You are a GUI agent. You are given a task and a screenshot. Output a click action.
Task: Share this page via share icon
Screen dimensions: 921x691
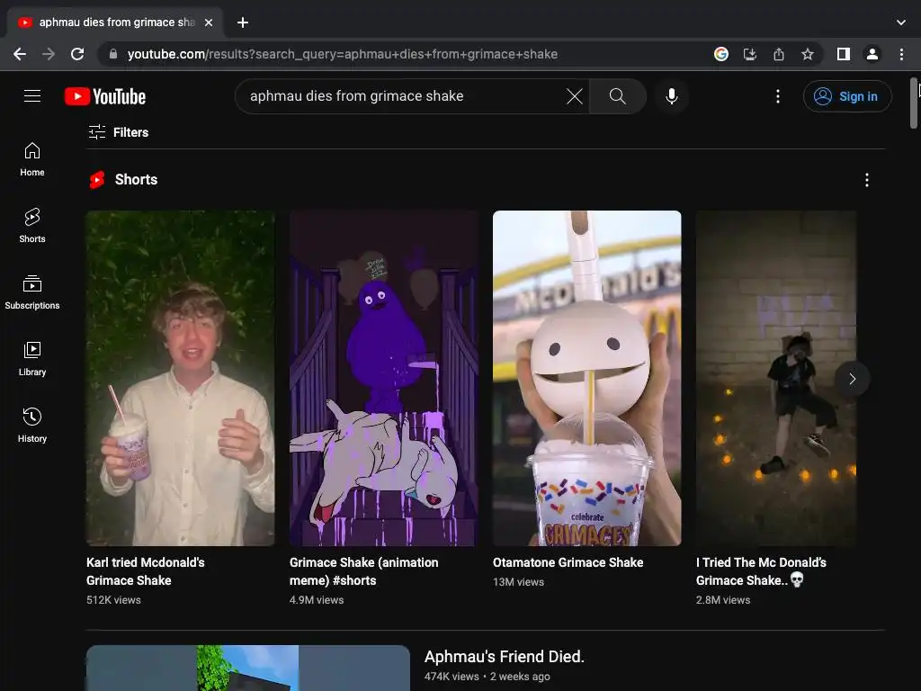tap(779, 54)
